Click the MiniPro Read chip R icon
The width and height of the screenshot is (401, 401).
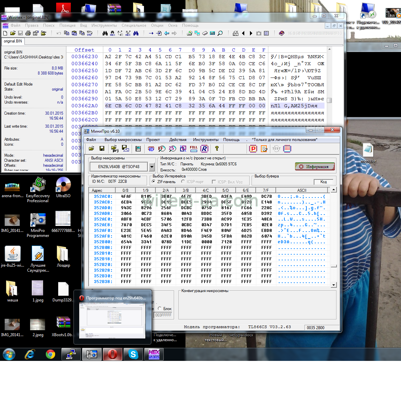[x=204, y=149]
